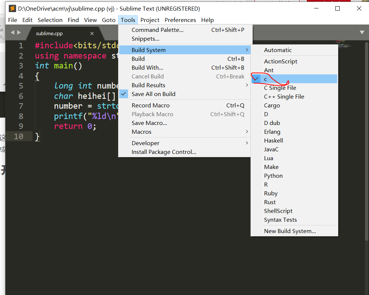Click the 'int main()' code line
The image size is (369, 295).
coord(59,66)
